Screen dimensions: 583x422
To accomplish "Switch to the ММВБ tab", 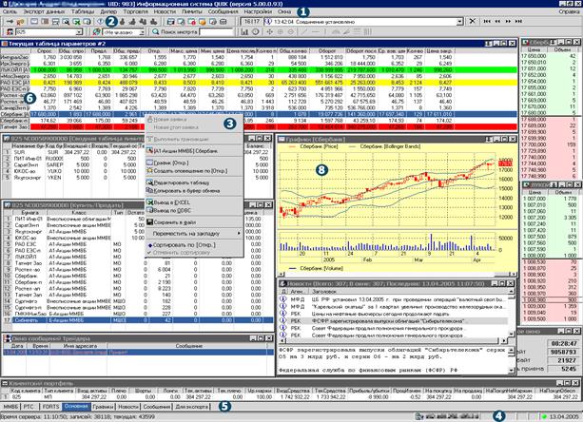I will coord(10,407).
